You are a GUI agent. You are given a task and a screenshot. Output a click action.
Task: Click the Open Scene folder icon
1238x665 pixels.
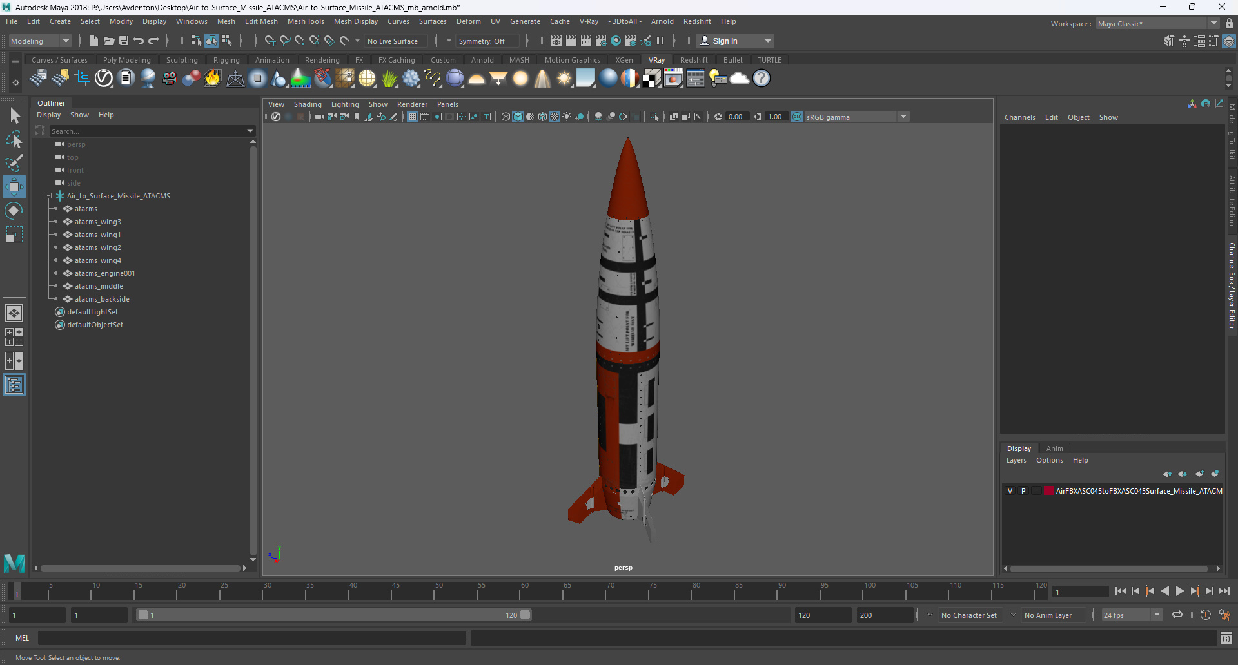click(109, 41)
